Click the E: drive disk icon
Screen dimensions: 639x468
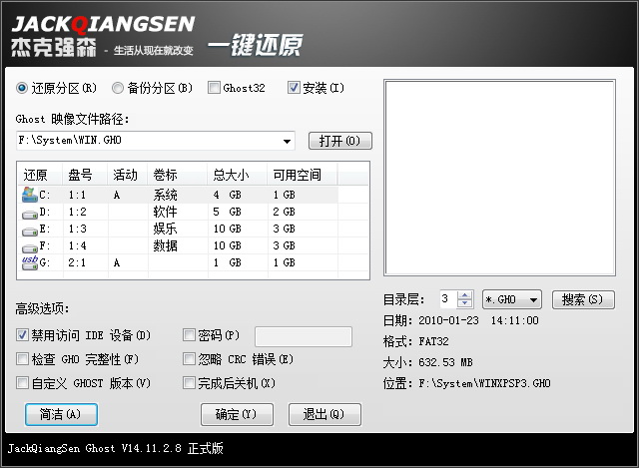point(30,231)
